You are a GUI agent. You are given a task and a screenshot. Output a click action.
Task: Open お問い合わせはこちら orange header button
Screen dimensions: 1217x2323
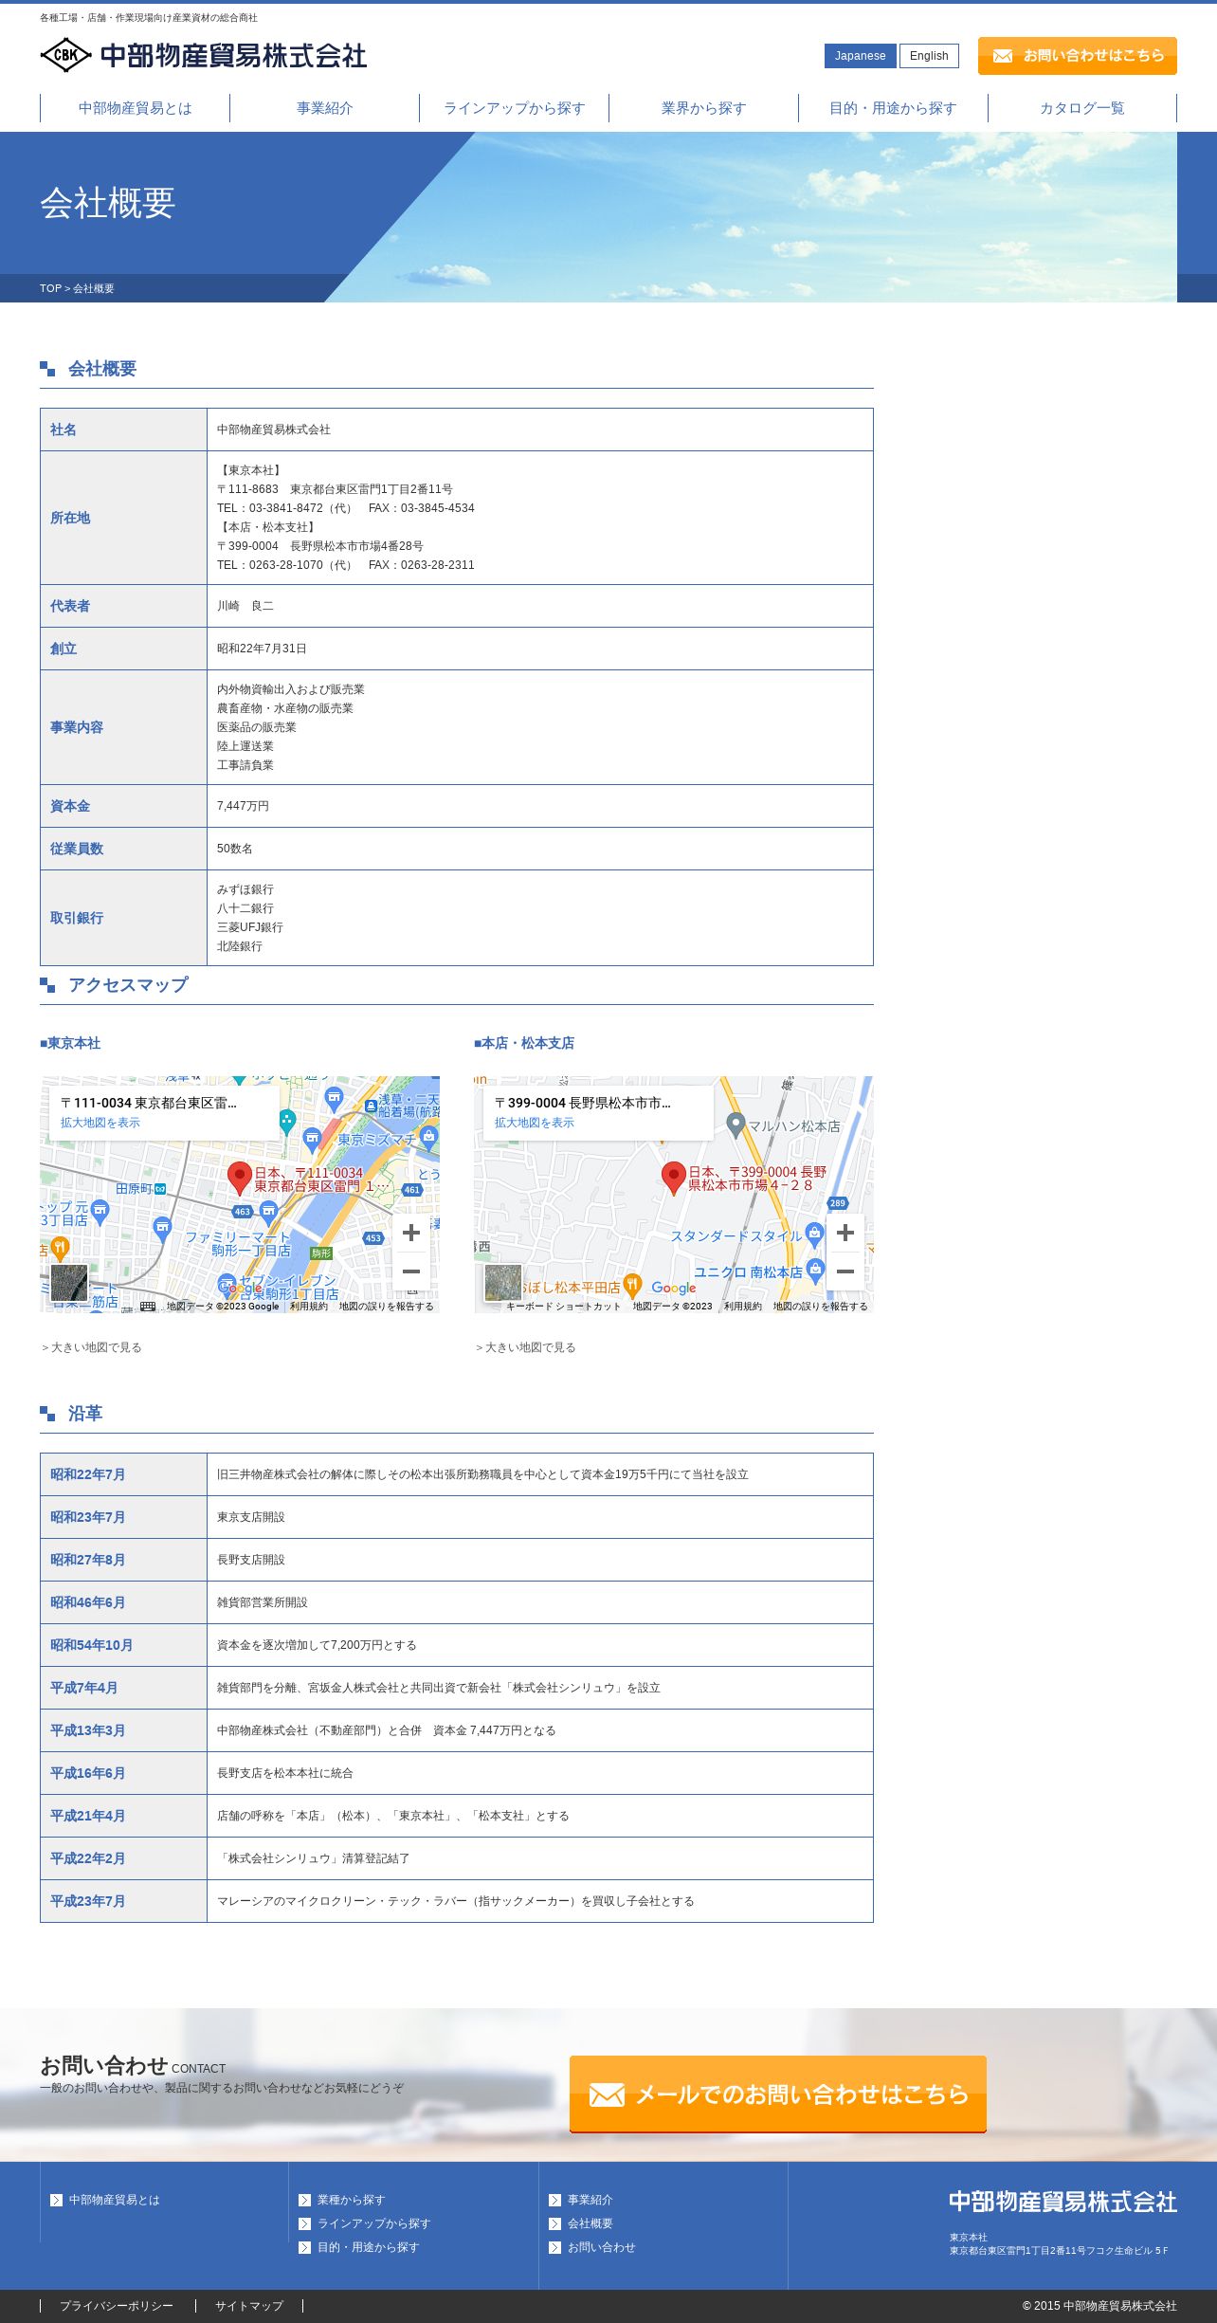(x=1078, y=56)
